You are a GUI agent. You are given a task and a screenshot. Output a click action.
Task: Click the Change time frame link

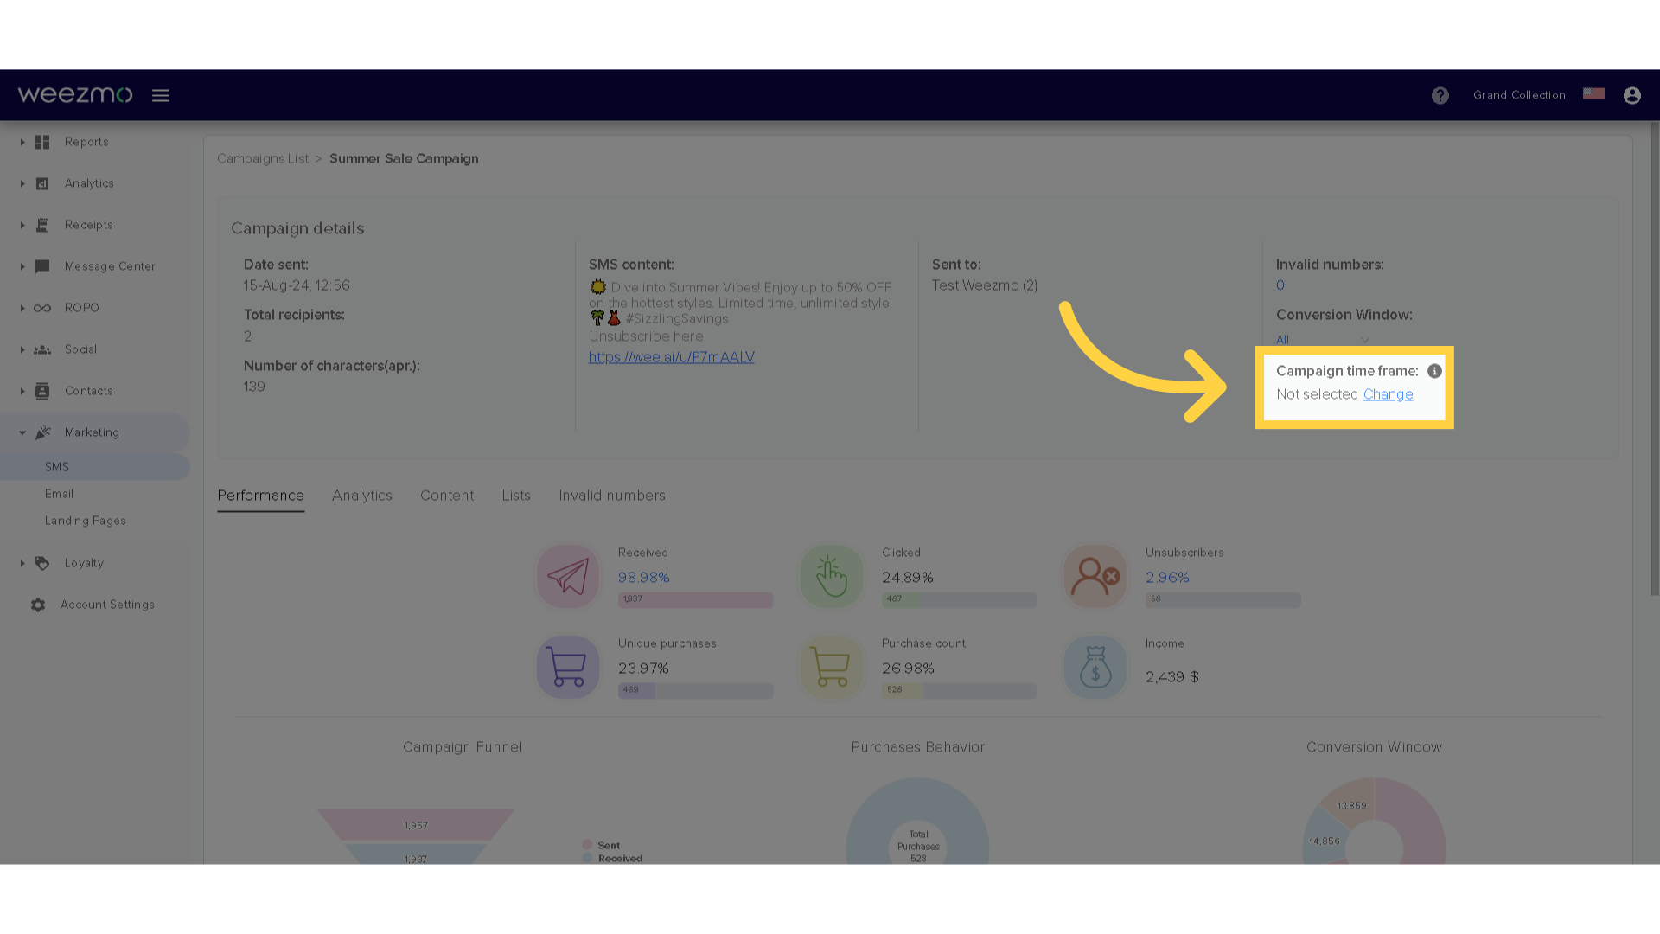tap(1388, 394)
